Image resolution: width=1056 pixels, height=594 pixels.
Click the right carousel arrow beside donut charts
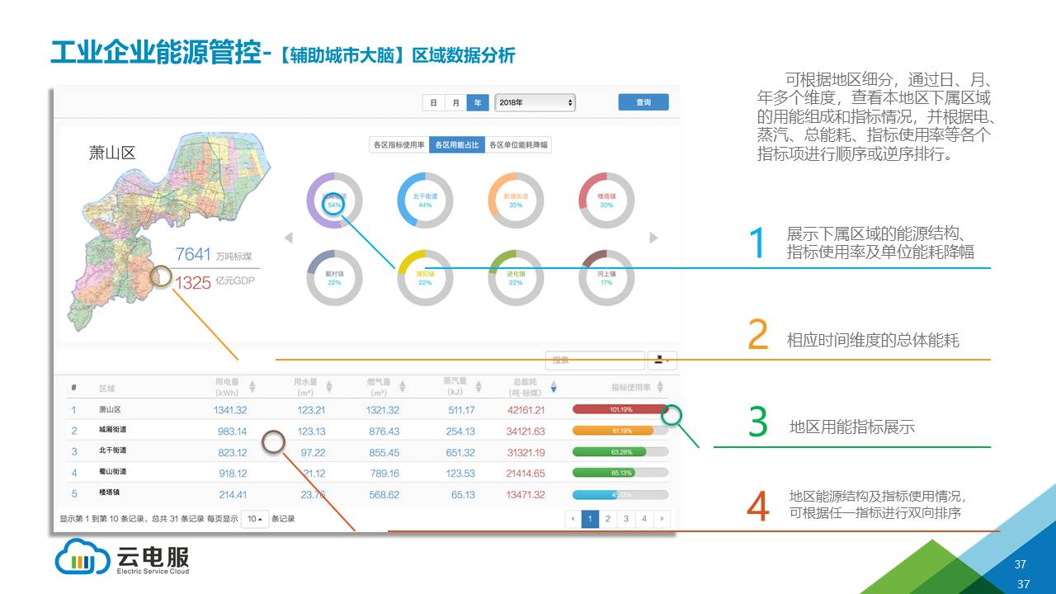tap(653, 238)
